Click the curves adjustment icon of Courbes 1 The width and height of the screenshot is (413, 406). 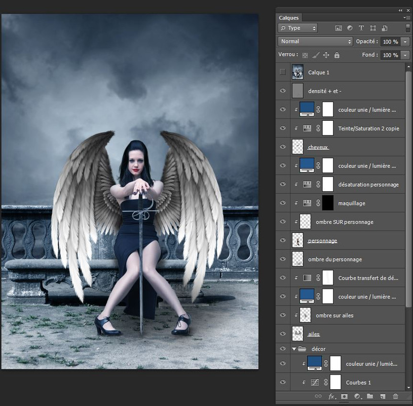[315, 382]
